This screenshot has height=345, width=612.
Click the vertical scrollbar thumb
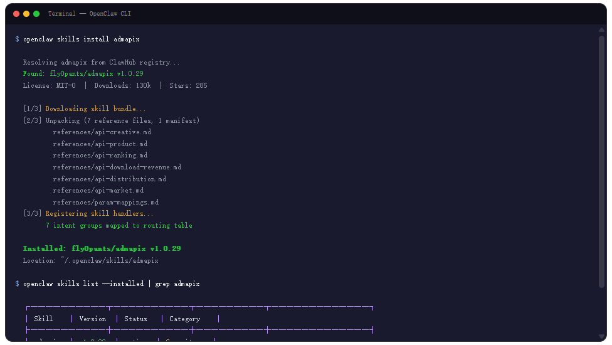pyautogui.click(x=601, y=162)
